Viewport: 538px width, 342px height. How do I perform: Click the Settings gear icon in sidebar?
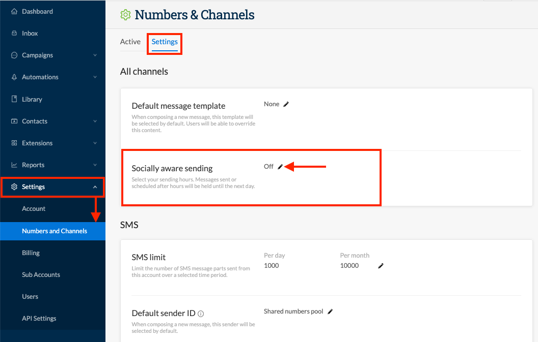point(14,187)
